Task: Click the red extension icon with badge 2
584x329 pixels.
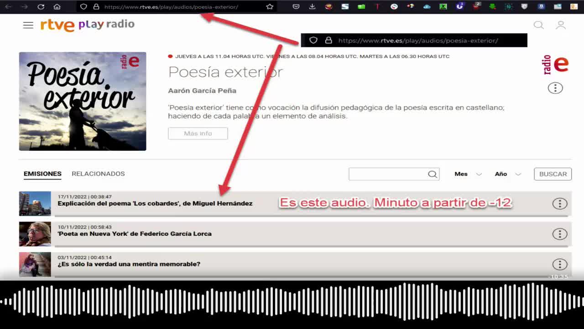Action: click(476, 6)
